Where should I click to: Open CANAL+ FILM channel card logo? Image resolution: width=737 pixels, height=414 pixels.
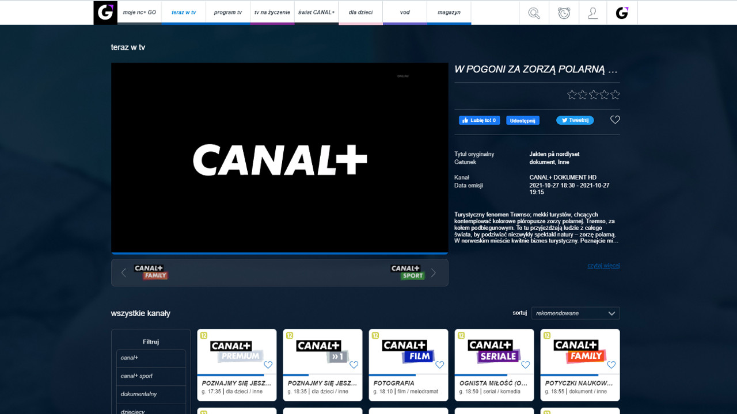(408, 352)
